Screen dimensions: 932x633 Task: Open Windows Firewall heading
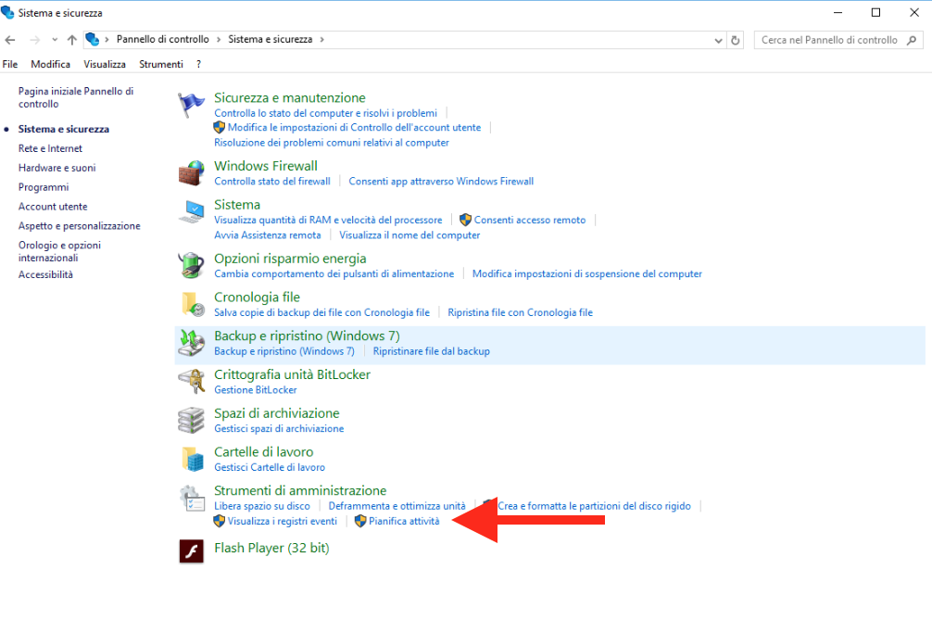point(266,167)
